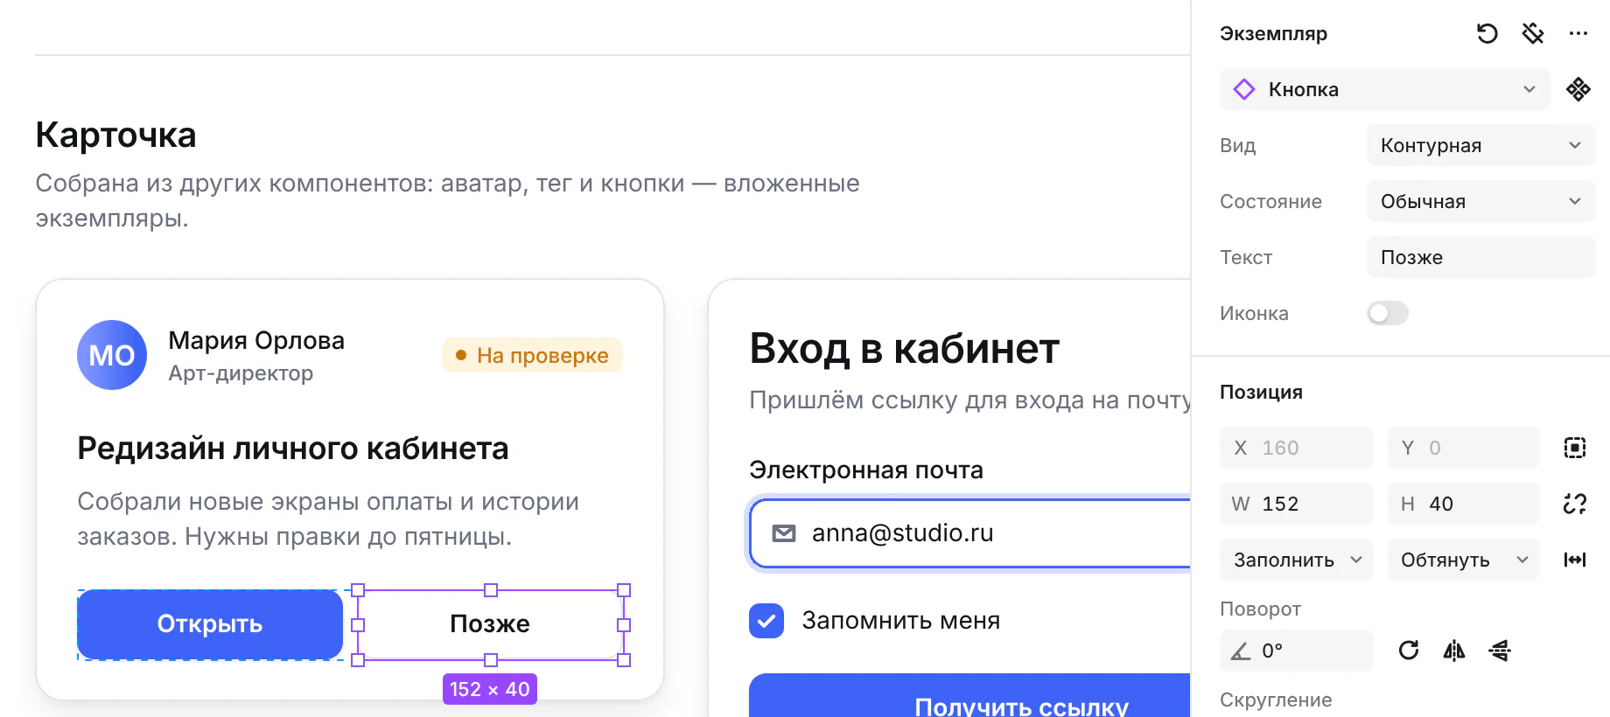Click the top-right selection handle of Позже
Screen dimensions: 1610x717
[x=624, y=590]
